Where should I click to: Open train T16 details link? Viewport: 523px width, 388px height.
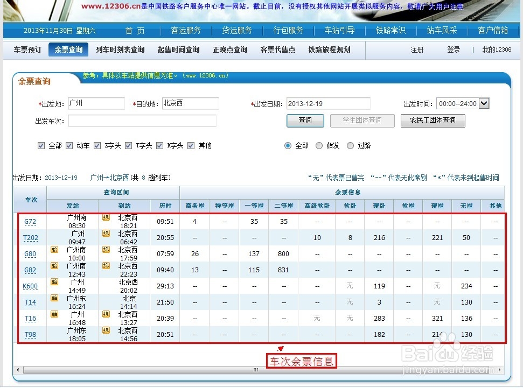[30, 319]
